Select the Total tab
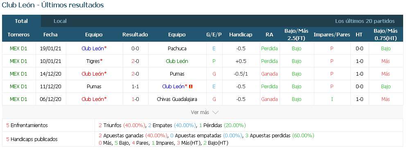Viewport: 406px width, 150px height. click(22, 21)
